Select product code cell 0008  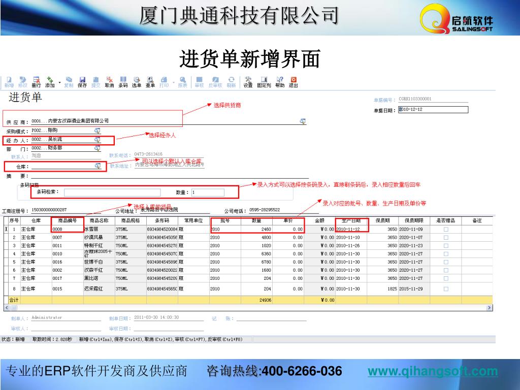(x=68, y=229)
